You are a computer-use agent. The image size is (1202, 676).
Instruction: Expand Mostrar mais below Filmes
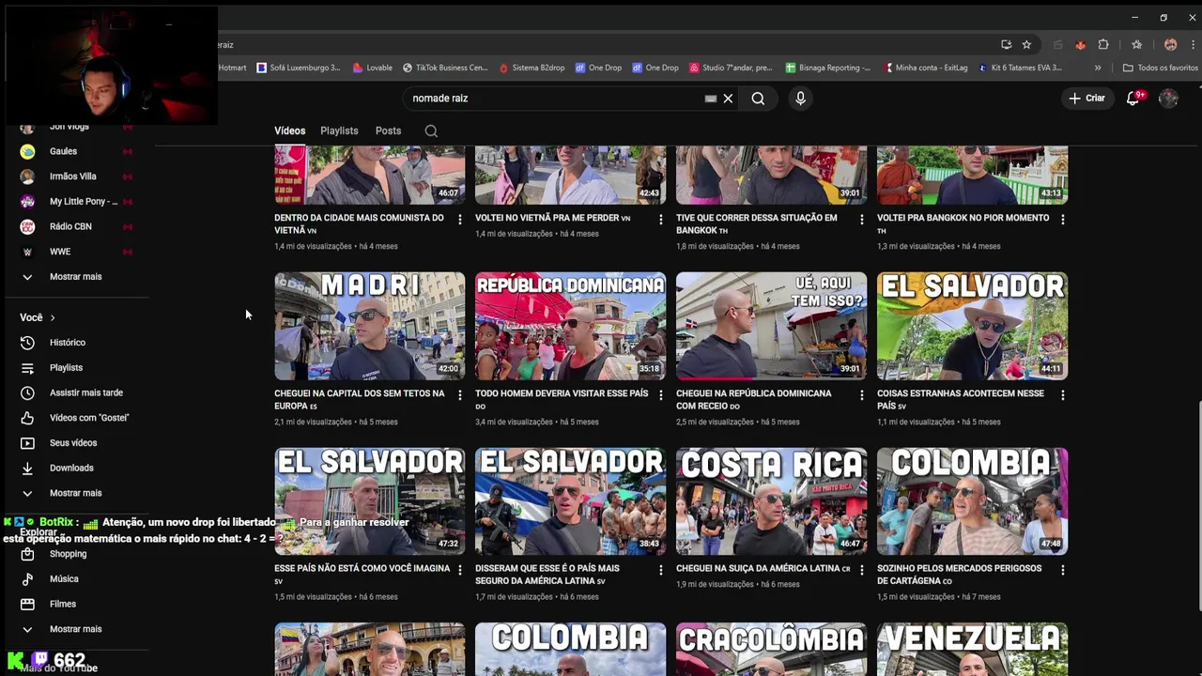(78, 629)
